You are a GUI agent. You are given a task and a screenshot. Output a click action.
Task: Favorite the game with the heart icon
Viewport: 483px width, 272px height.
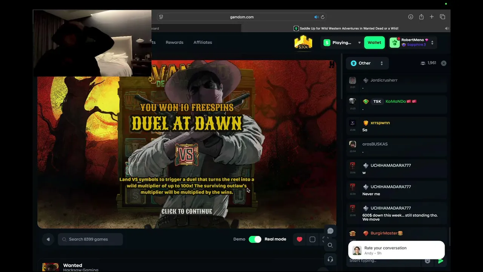pos(300,239)
